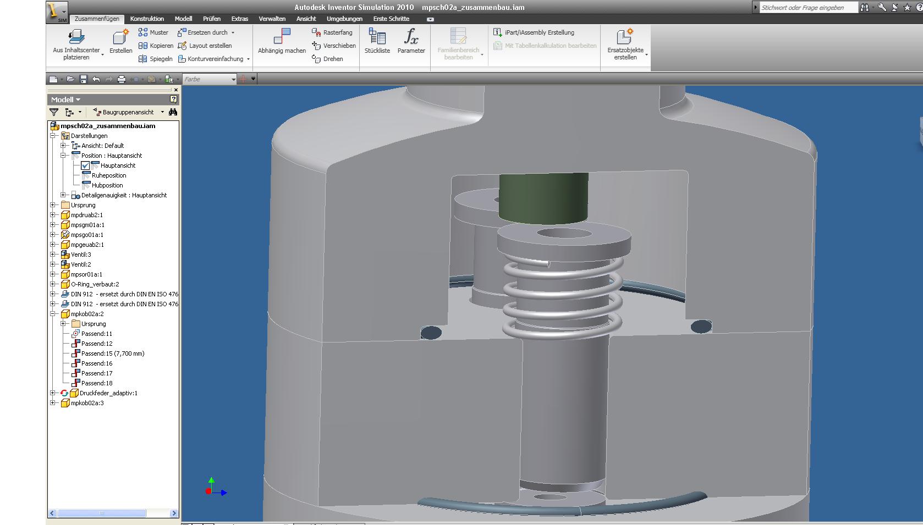923x525 pixels.
Task: Collapse the mpkob02a:2 tree node
Action: [x=53, y=314]
